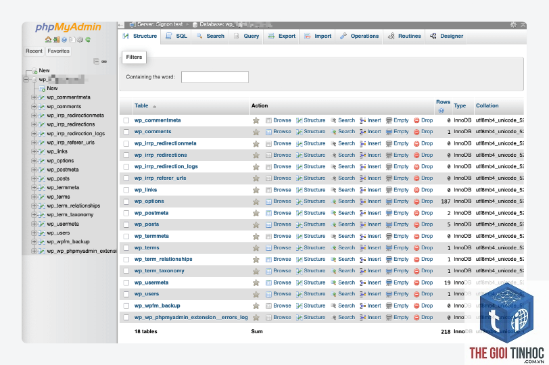The width and height of the screenshot is (549, 365).
Task: Check the wp_irrp_redirectionmeta row checkbox
Action: pos(126,143)
